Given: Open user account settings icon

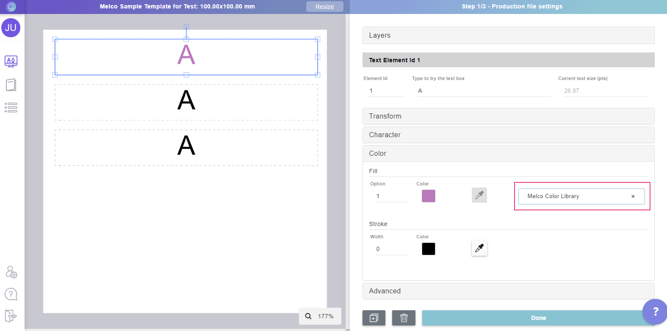Looking at the screenshot, I should (x=11, y=272).
